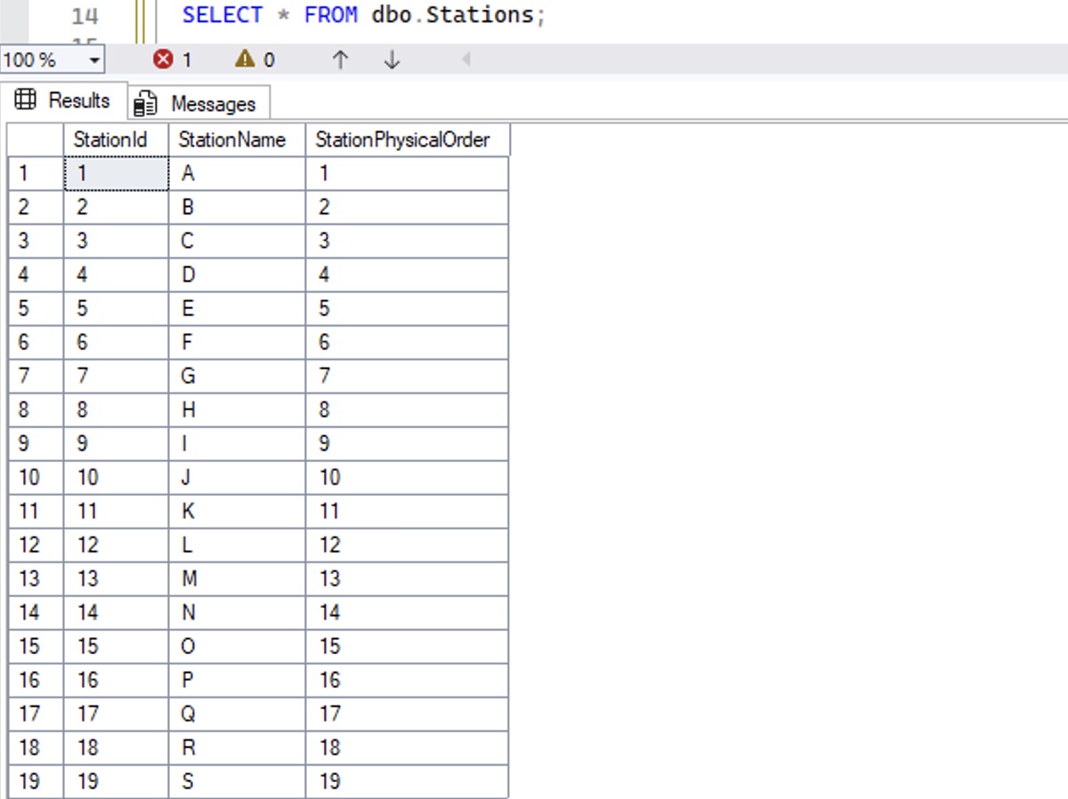Viewport: 1068px width, 799px height.
Task: Click the select-all corner of the results grid
Action: (x=34, y=140)
